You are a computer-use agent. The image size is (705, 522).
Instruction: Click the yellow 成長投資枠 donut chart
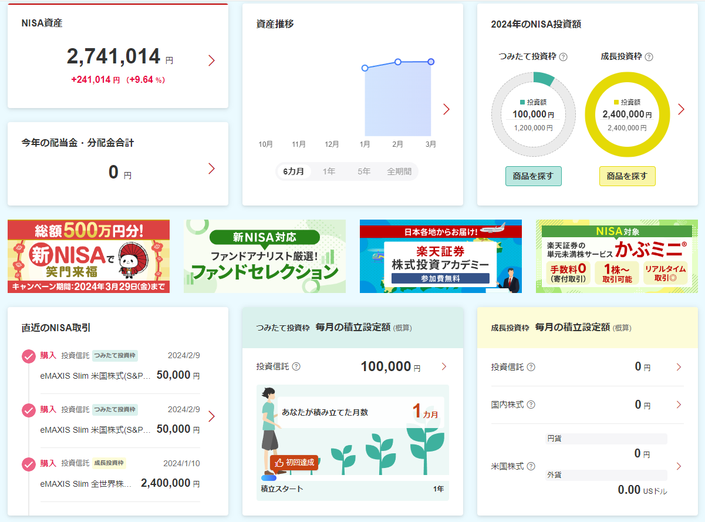(627, 114)
